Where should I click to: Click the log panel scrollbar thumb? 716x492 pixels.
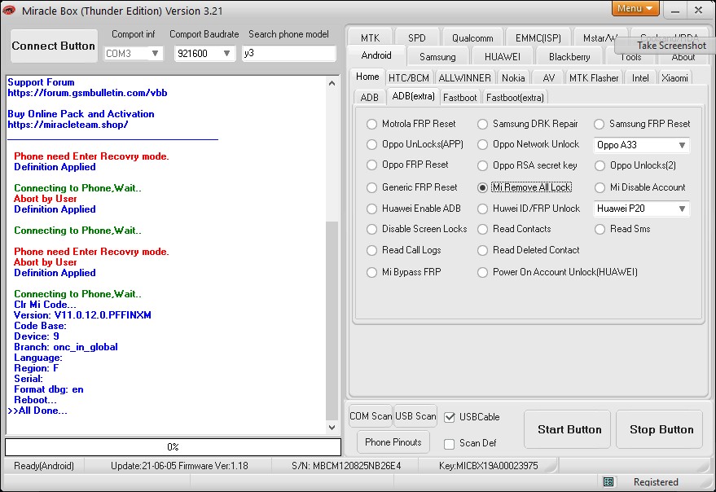[332, 321]
